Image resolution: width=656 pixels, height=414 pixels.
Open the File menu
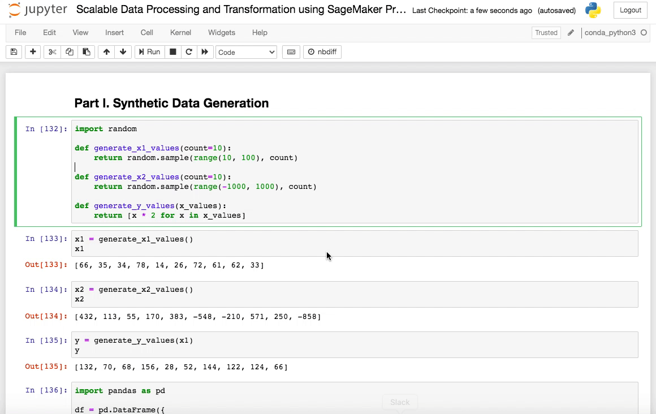pyautogui.click(x=20, y=33)
